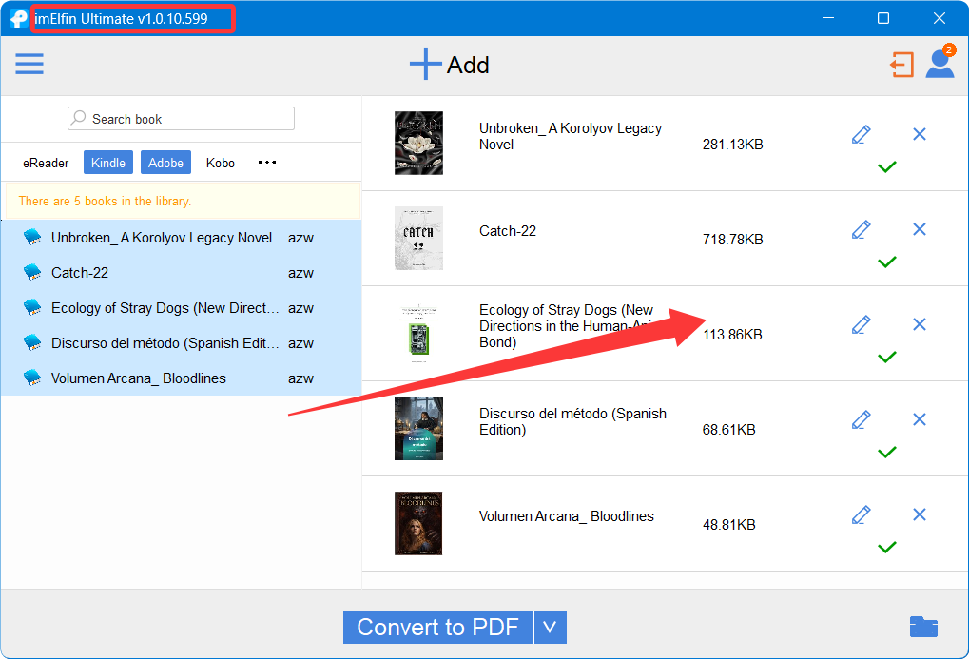Click Volumen Arcana_ Bloodlines cover thumbnail
Image resolution: width=969 pixels, height=659 pixels.
(419, 524)
